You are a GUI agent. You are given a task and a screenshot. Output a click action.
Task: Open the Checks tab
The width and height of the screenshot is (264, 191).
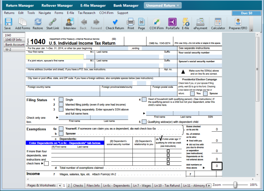(x=78, y=185)
